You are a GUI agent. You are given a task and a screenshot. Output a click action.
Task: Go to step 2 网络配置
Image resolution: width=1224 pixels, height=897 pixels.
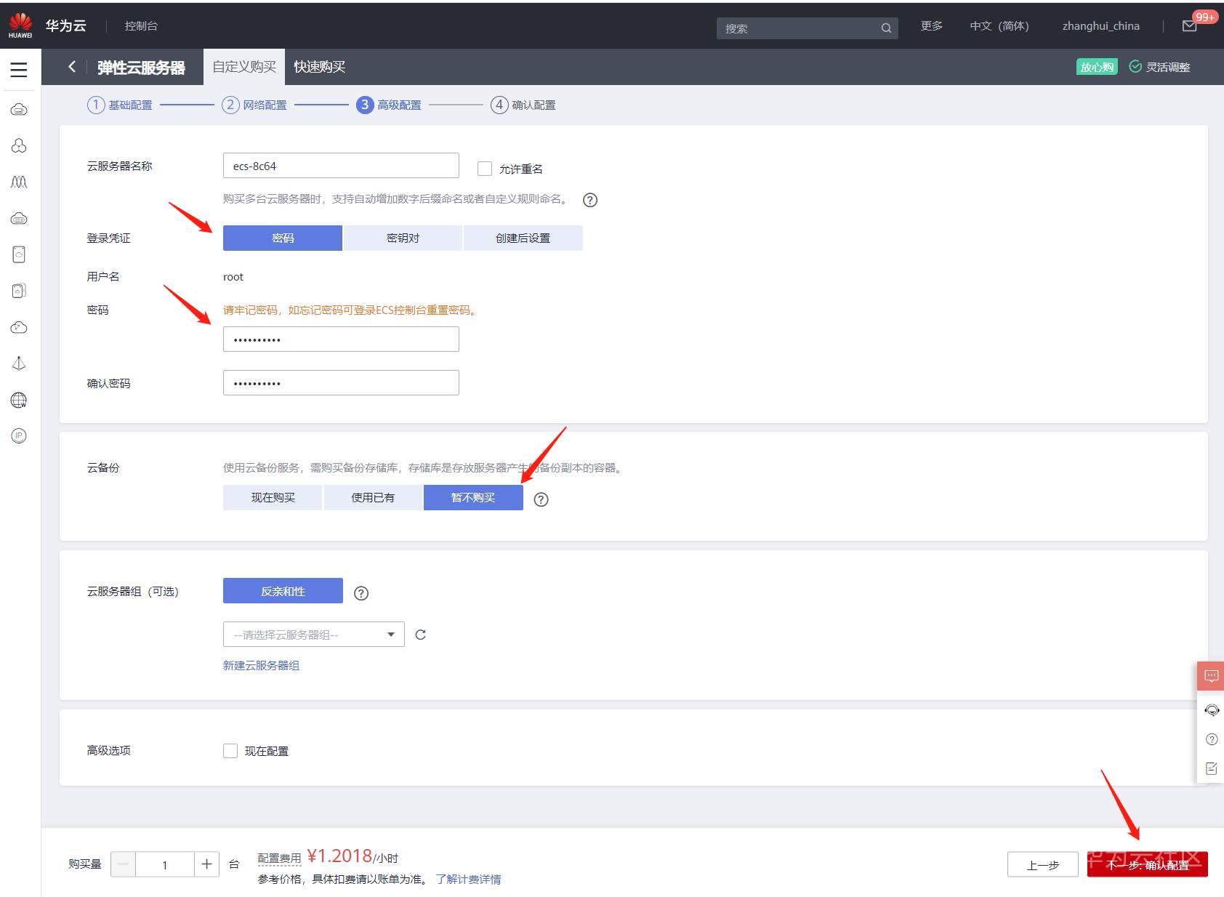[254, 105]
